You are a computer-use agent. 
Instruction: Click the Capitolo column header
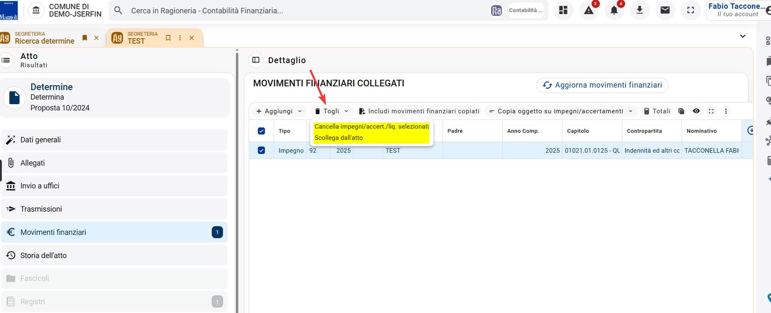coord(592,131)
